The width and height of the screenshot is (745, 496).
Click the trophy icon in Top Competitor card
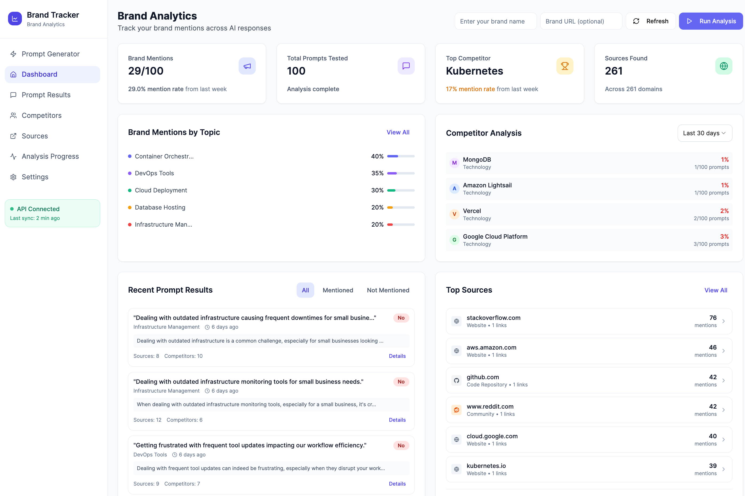coord(565,66)
